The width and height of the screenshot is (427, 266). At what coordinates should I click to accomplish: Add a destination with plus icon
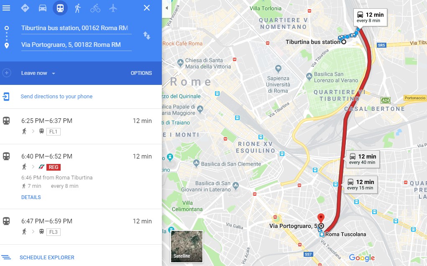7,73
